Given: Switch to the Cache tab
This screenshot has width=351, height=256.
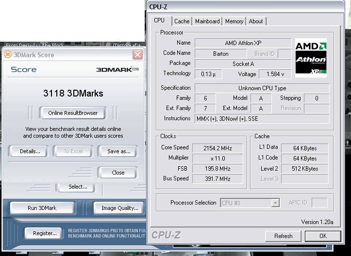Looking at the screenshot, I should pyautogui.click(x=182, y=21).
